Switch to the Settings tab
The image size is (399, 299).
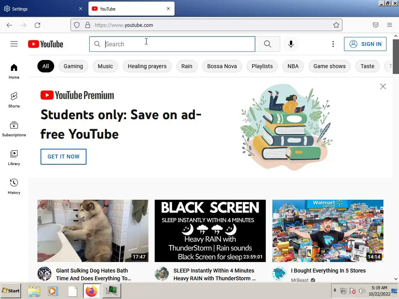tap(43, 9)
